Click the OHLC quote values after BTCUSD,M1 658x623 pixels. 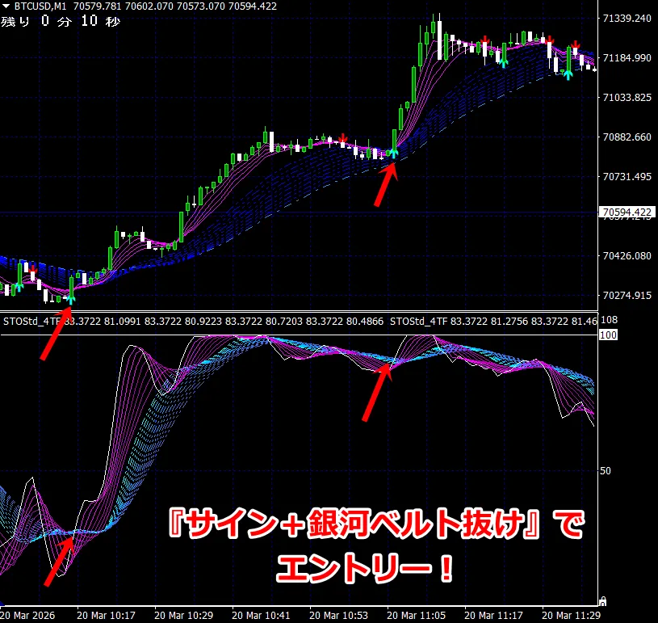[x=175, y=6]
